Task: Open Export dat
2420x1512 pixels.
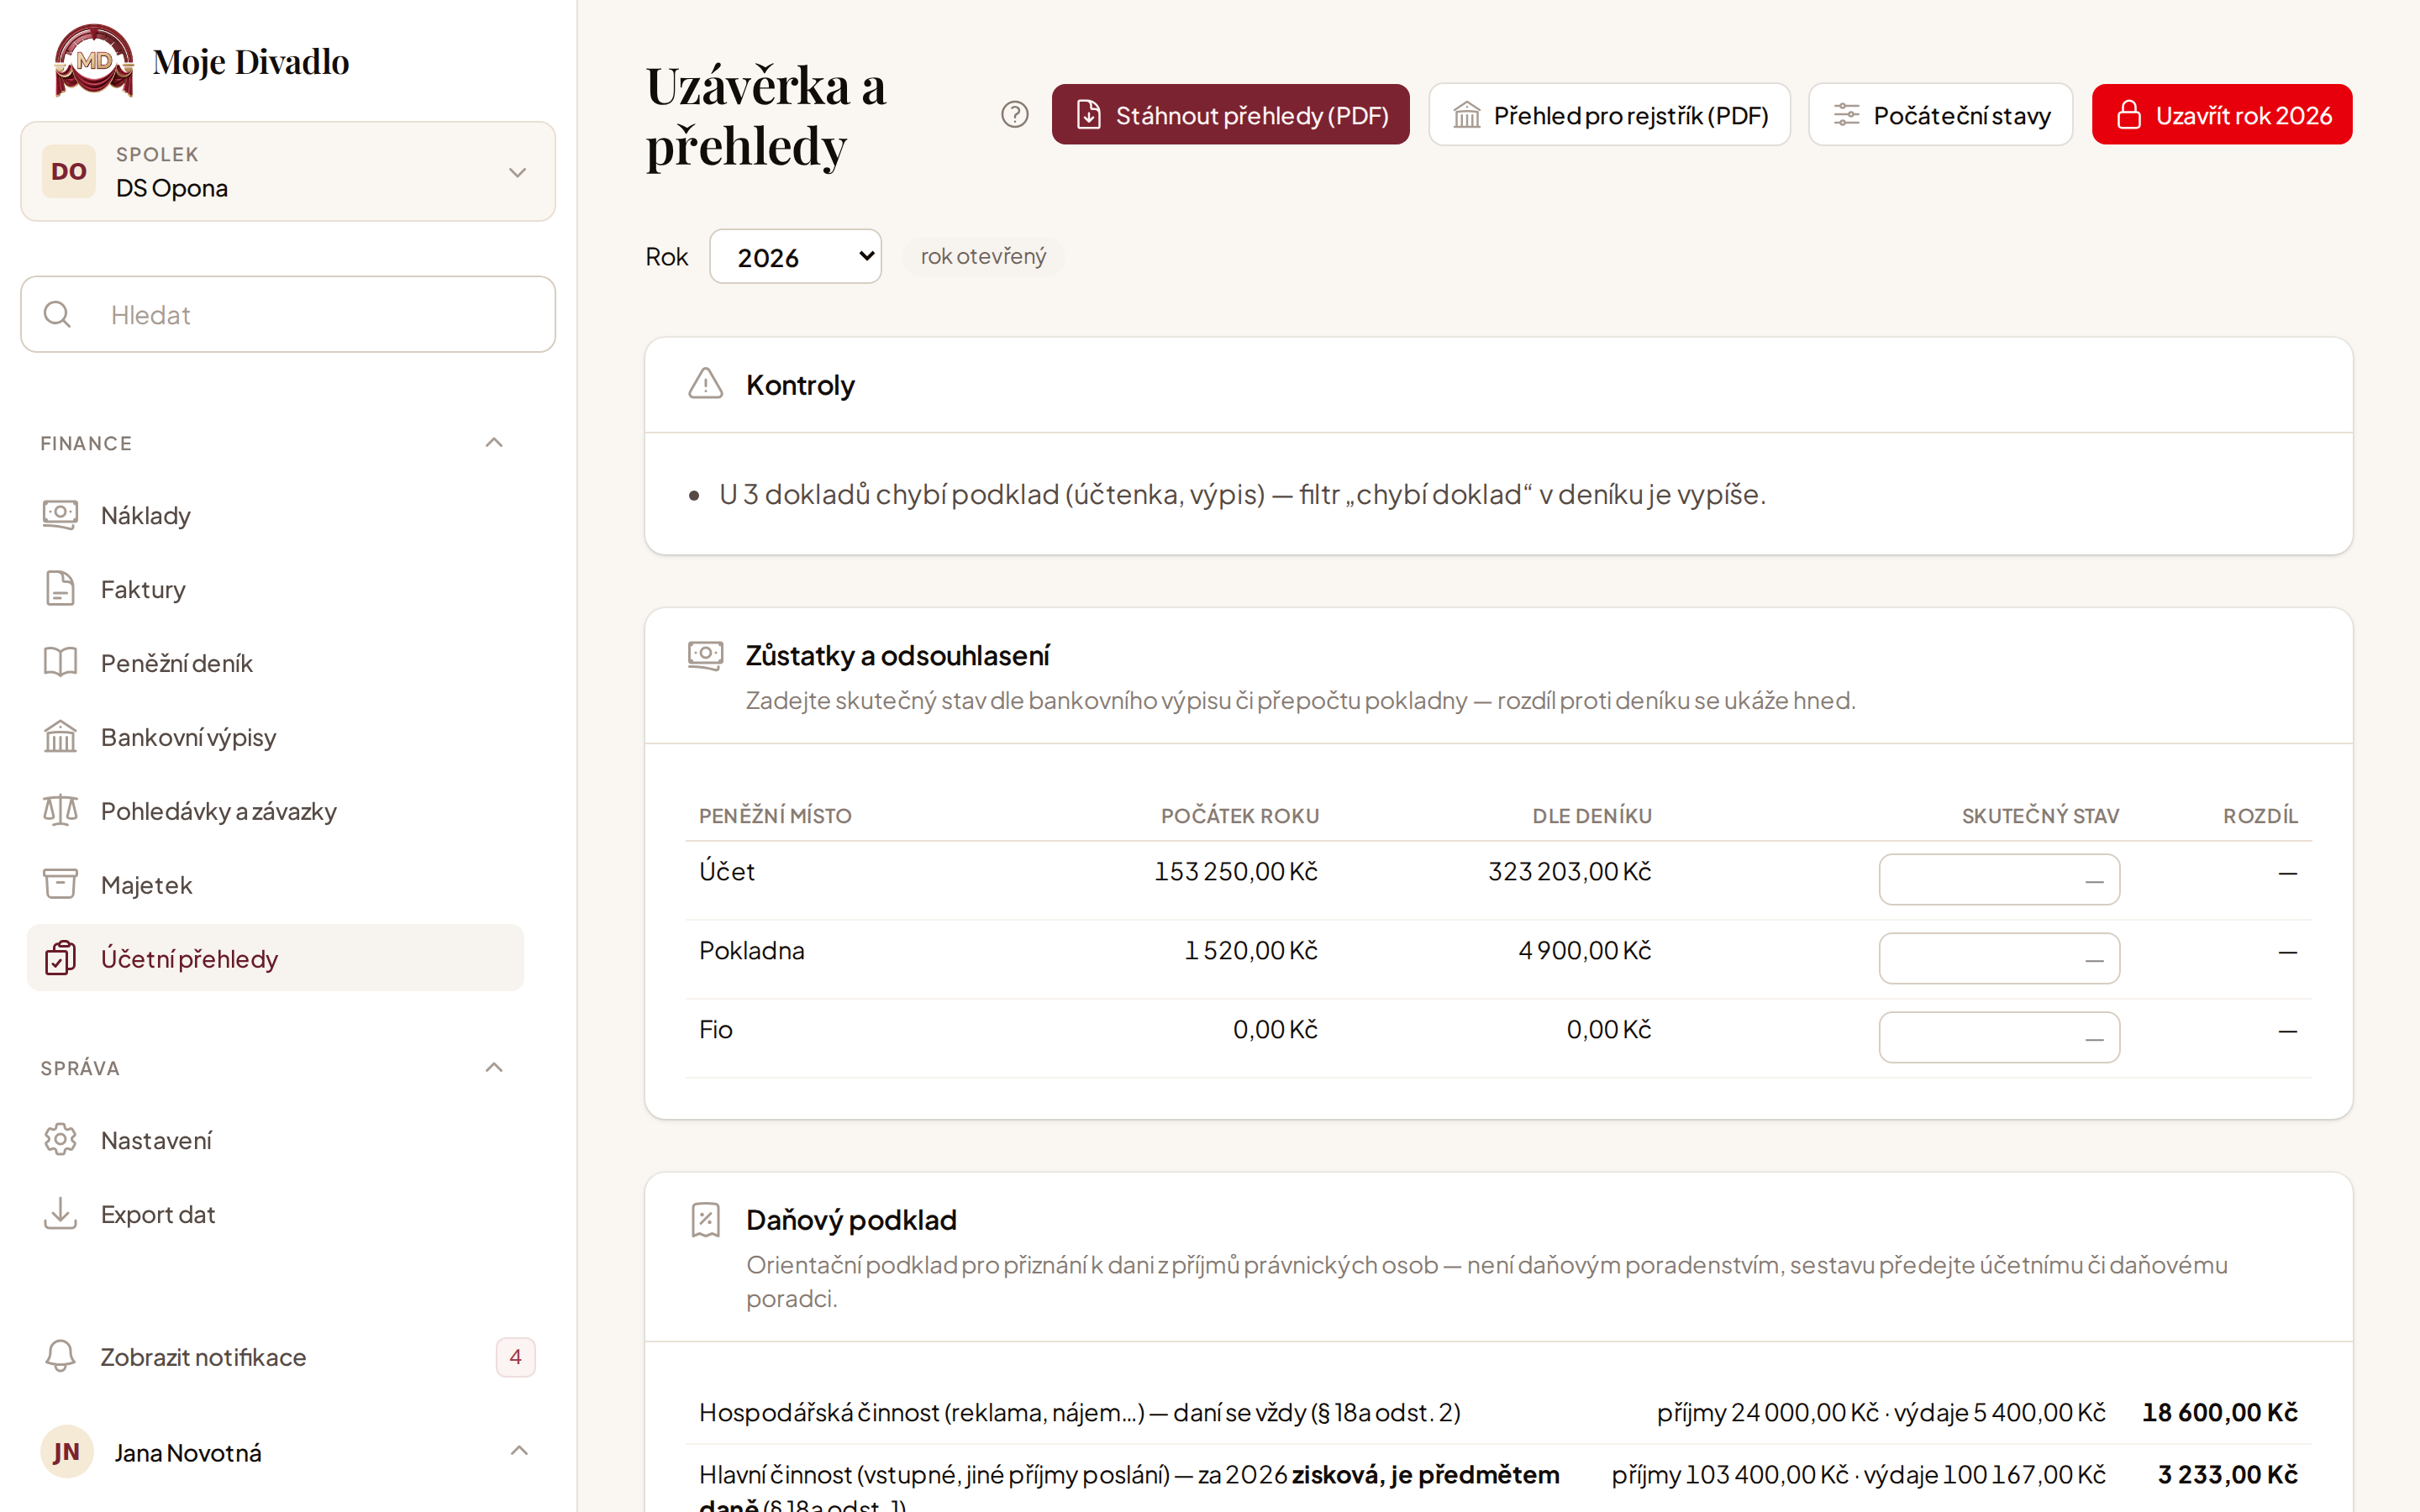Action: click(x=276, y=1214)
